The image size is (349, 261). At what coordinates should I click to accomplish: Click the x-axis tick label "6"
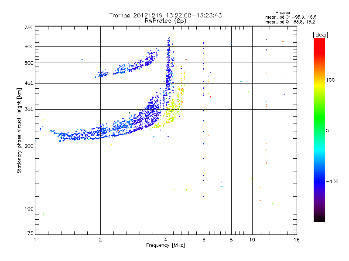pos(204,240)
